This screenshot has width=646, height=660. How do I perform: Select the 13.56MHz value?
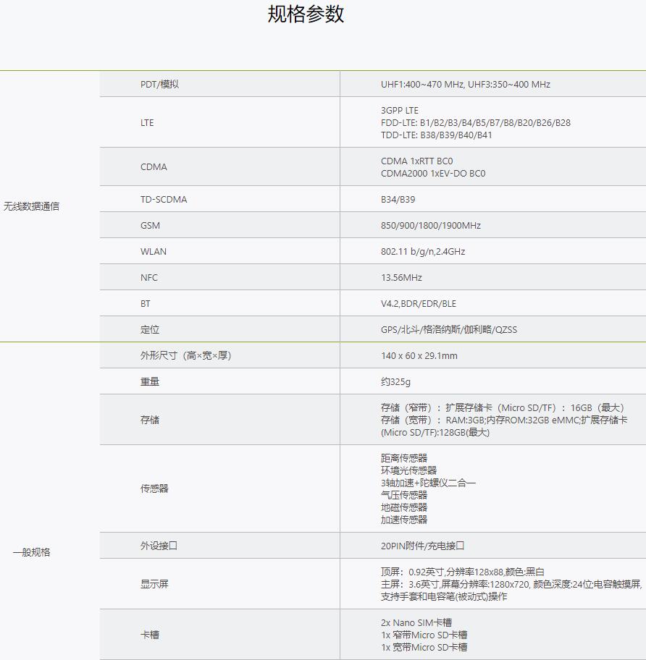tap(401, 277)
